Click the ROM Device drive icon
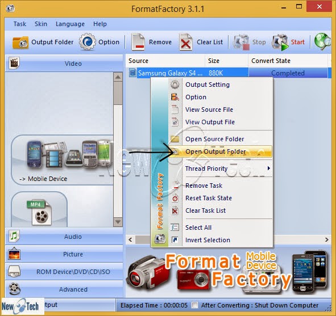This screenshot has height=316, width=336. click(14, 271)
